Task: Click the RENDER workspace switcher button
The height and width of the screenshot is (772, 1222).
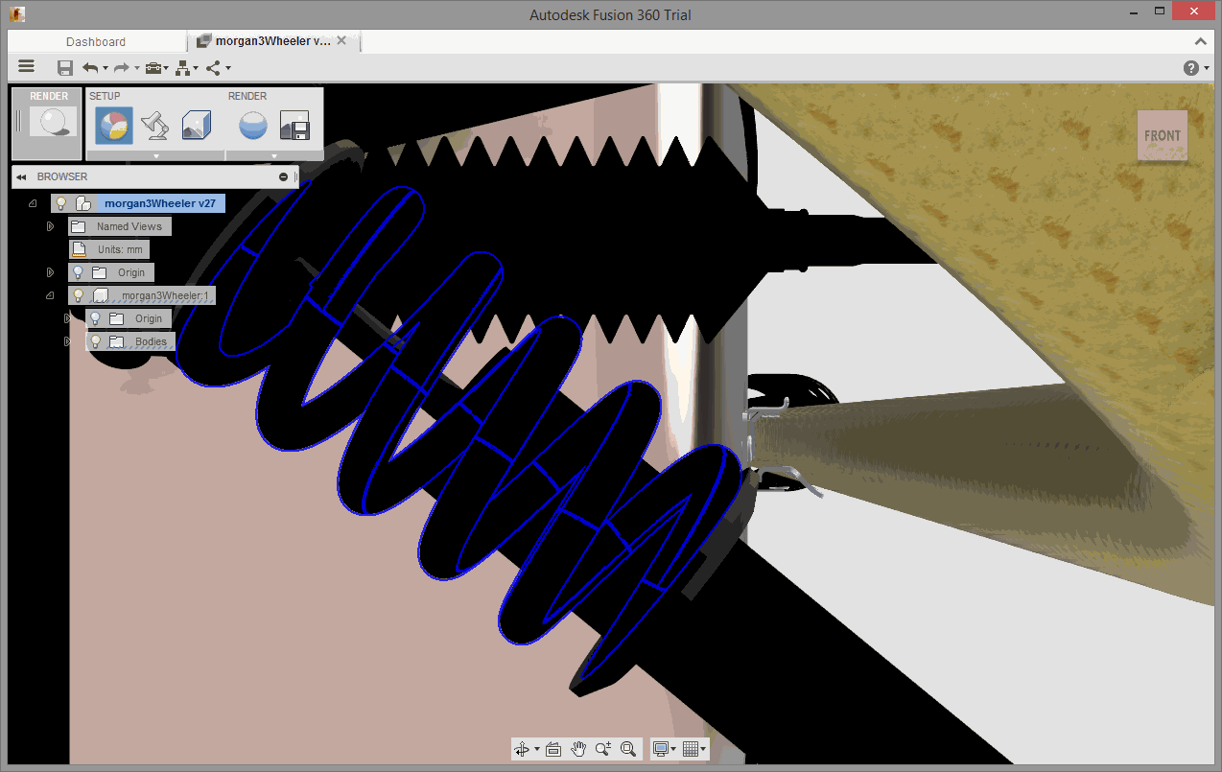Action: tap(49, 123)
